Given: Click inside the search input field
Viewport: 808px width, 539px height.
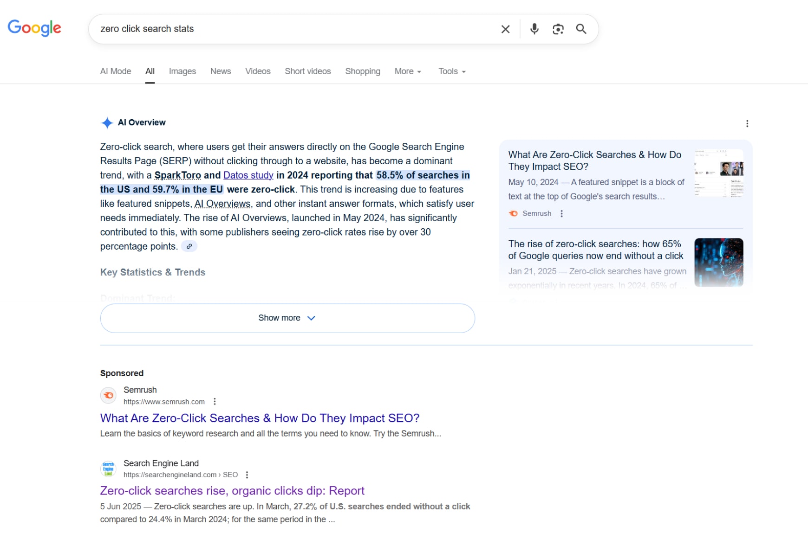Looking at the screenshot, I should pos(279,29).
